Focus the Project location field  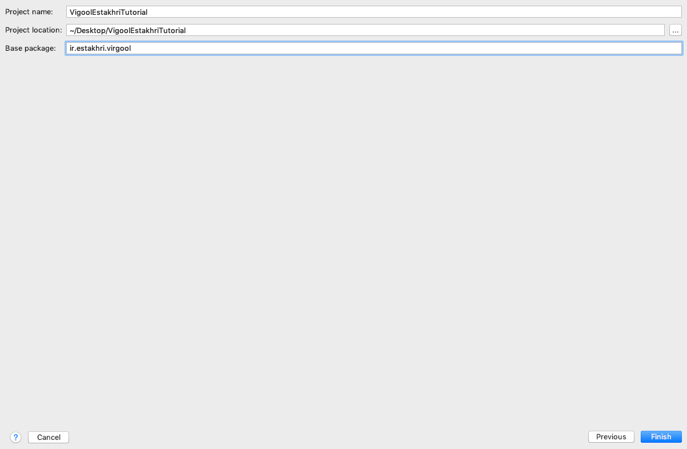pos(365,30)
